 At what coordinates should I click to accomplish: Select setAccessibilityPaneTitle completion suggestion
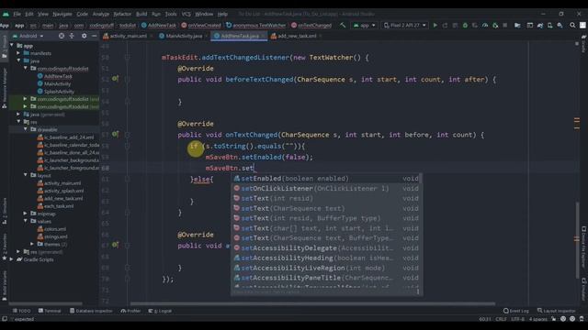tap(326, 278)
